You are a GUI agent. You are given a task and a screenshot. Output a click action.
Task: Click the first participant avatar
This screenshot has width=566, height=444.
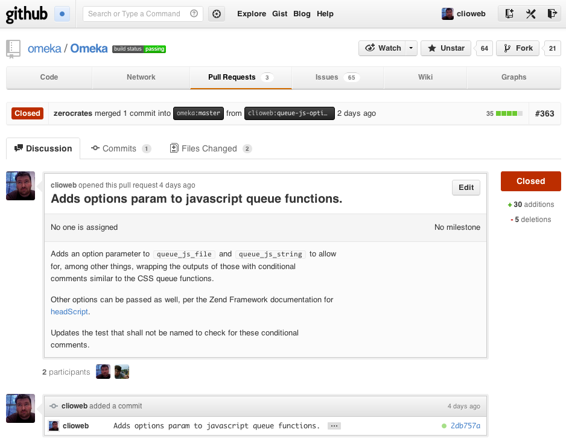pyautogui.click(x=103, y=372)
